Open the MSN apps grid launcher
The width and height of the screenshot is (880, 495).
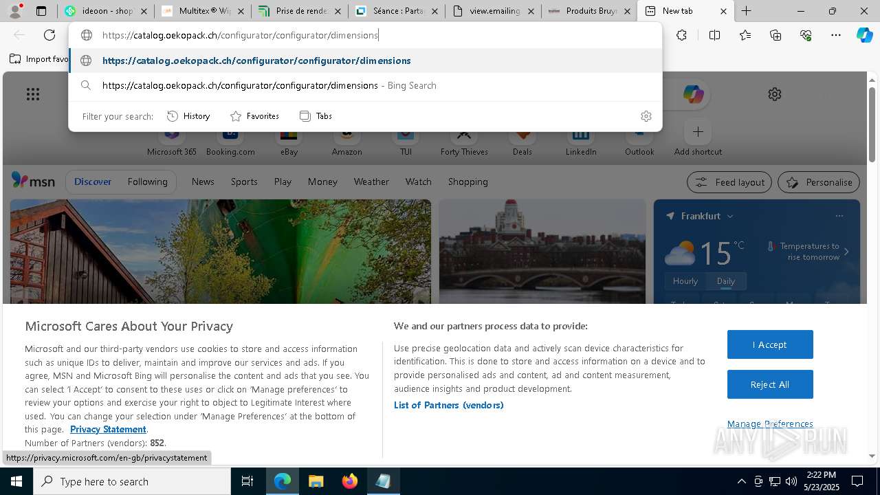(33, 94)
